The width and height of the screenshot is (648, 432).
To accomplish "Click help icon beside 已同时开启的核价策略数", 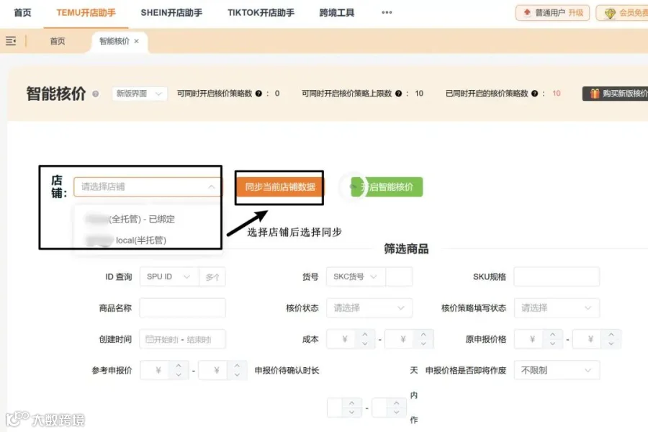I will point(534,94).
